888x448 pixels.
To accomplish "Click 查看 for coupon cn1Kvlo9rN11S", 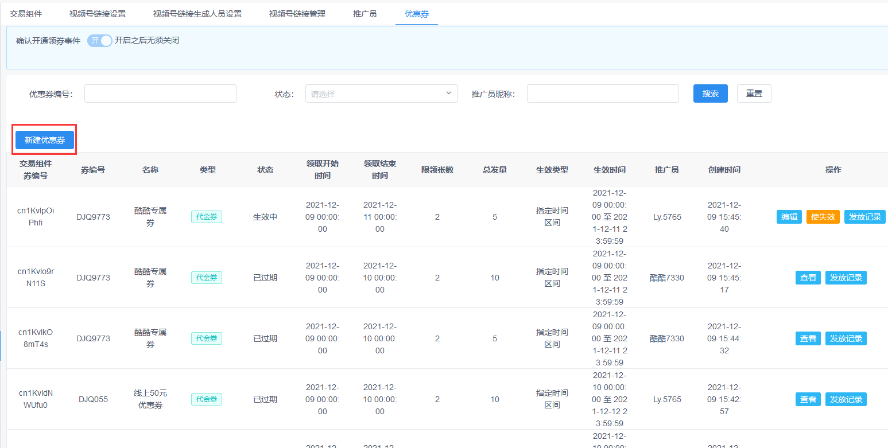I will [x=808, y=278].
